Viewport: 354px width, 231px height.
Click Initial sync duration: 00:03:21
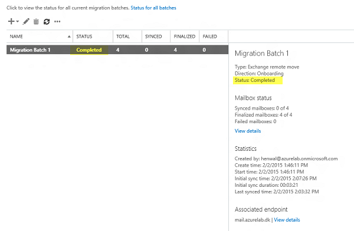coord(267,185)
